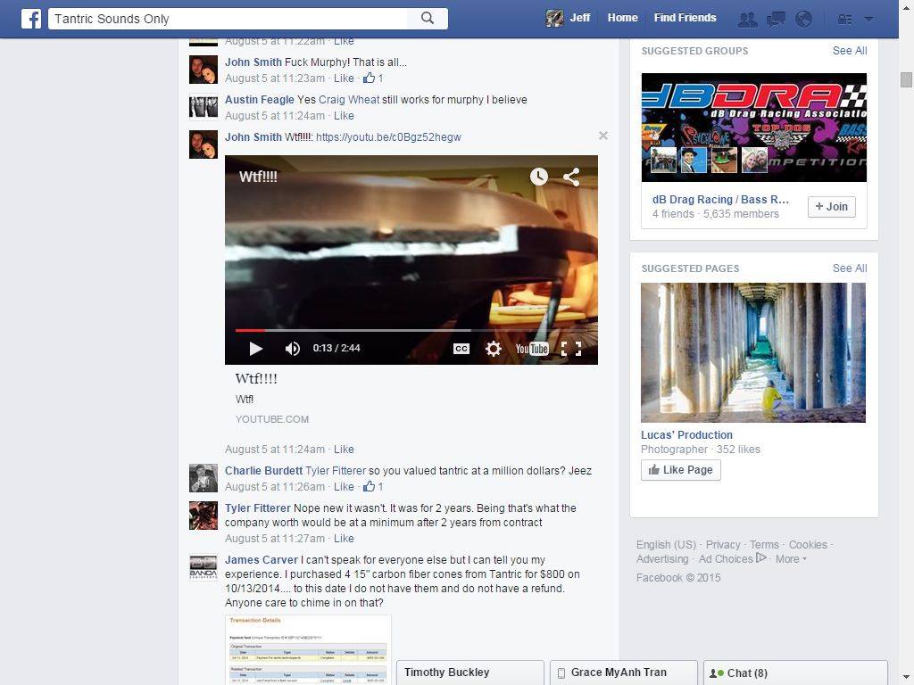Click in the Tantric Sounds Only search field
The width and height of the screenshot is (914, 685).
228,19
